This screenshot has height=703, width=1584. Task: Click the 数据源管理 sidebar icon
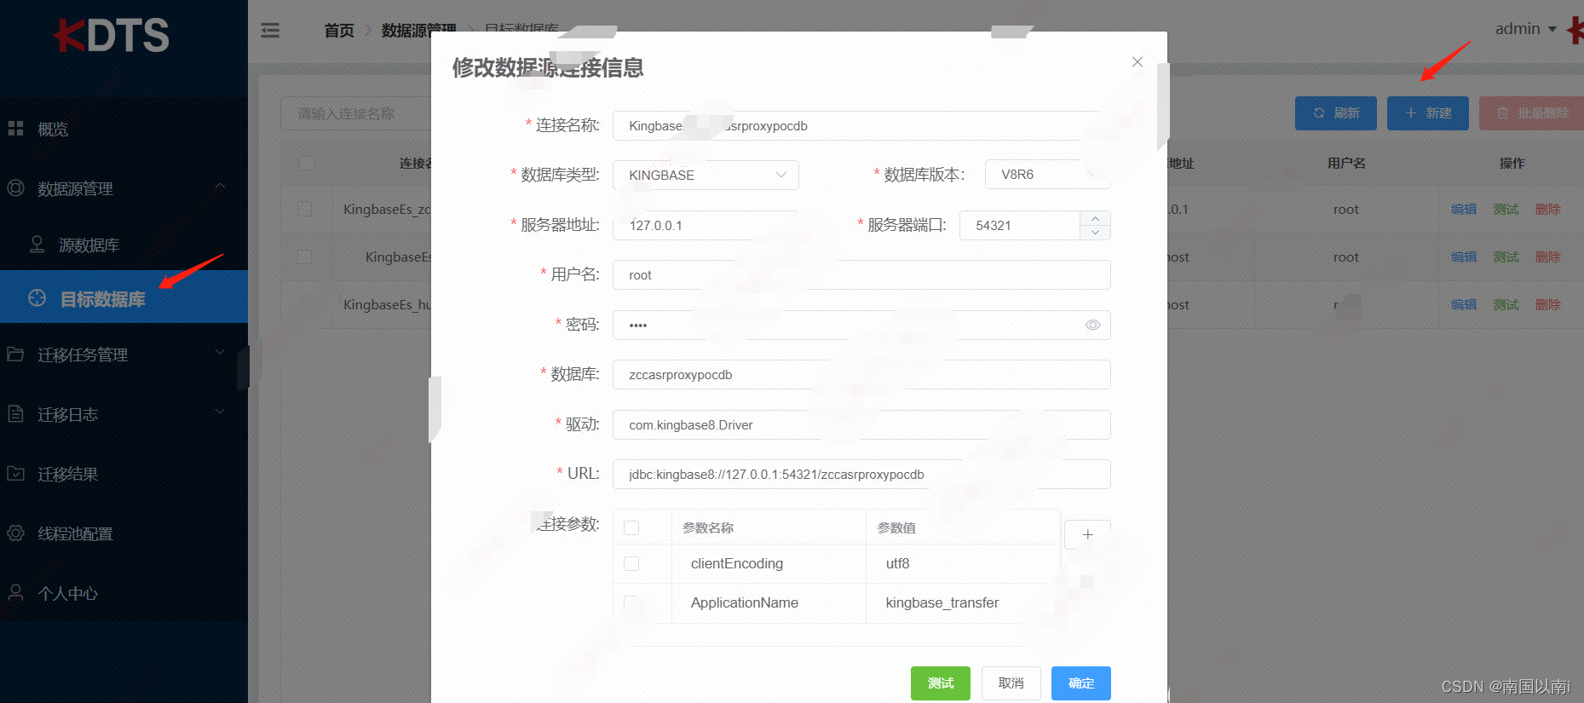click(15, 187)
